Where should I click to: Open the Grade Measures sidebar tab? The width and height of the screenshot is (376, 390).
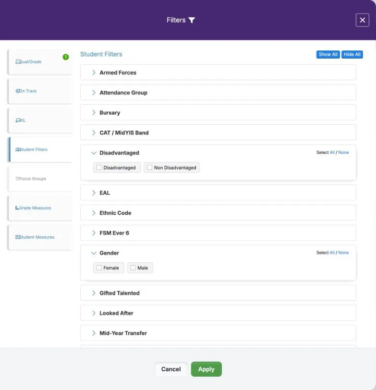point(40,208)
